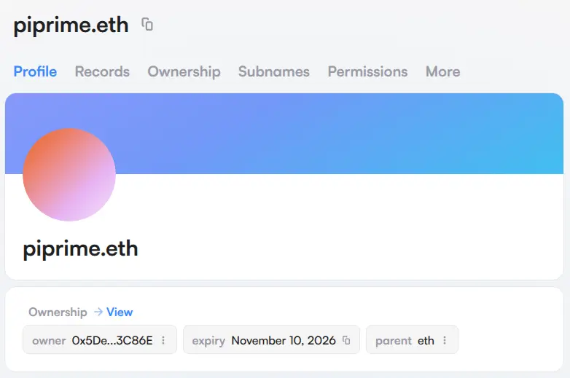Copy the piprime.eth name icon
The image size is (570, 378).
click(147, 25)
